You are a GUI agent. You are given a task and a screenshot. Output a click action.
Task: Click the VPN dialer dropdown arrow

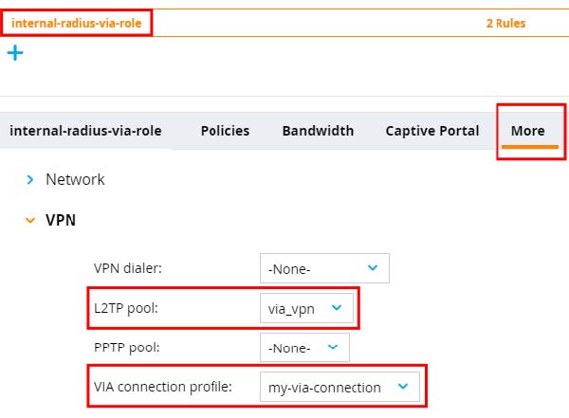coord(373,268)
